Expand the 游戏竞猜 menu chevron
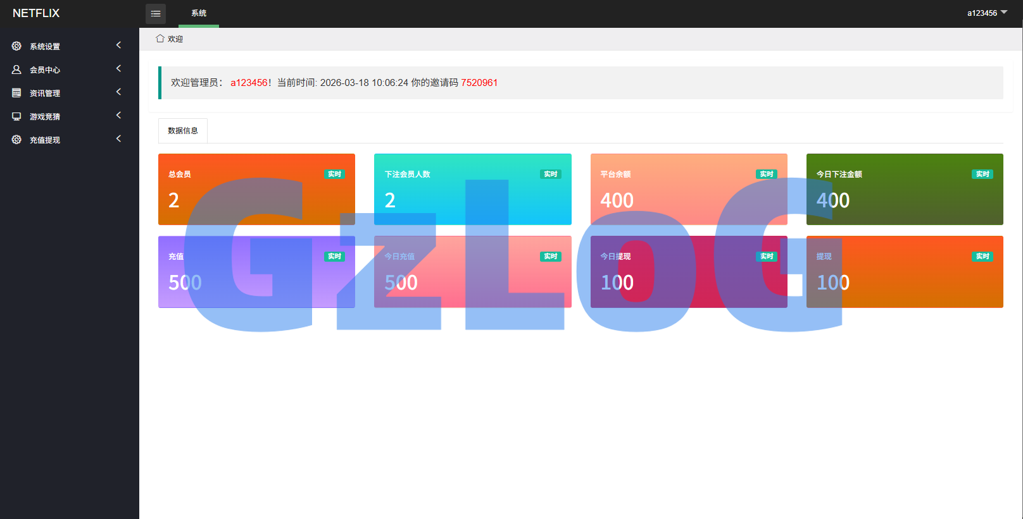The image size is (1023, 519). pyautogui.click(x=118, y=116)
